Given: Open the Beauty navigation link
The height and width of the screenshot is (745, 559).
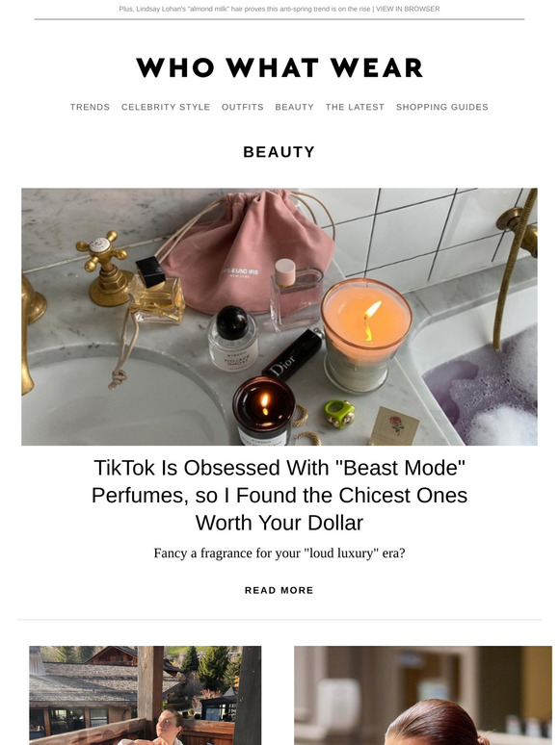Looking at the screenshot, I should (295, 107).
